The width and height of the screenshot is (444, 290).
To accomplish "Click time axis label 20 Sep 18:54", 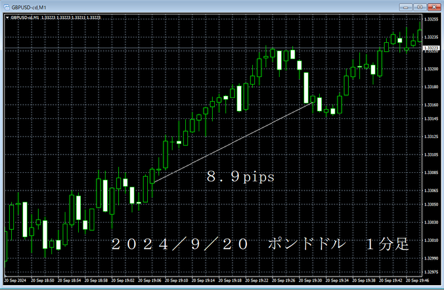I will [x=70, y=281].
